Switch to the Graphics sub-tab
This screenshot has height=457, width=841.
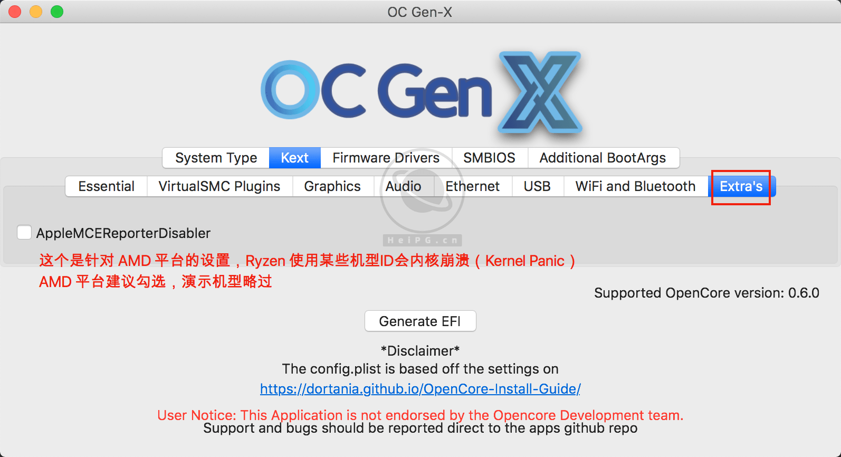(x=332, y=186)
